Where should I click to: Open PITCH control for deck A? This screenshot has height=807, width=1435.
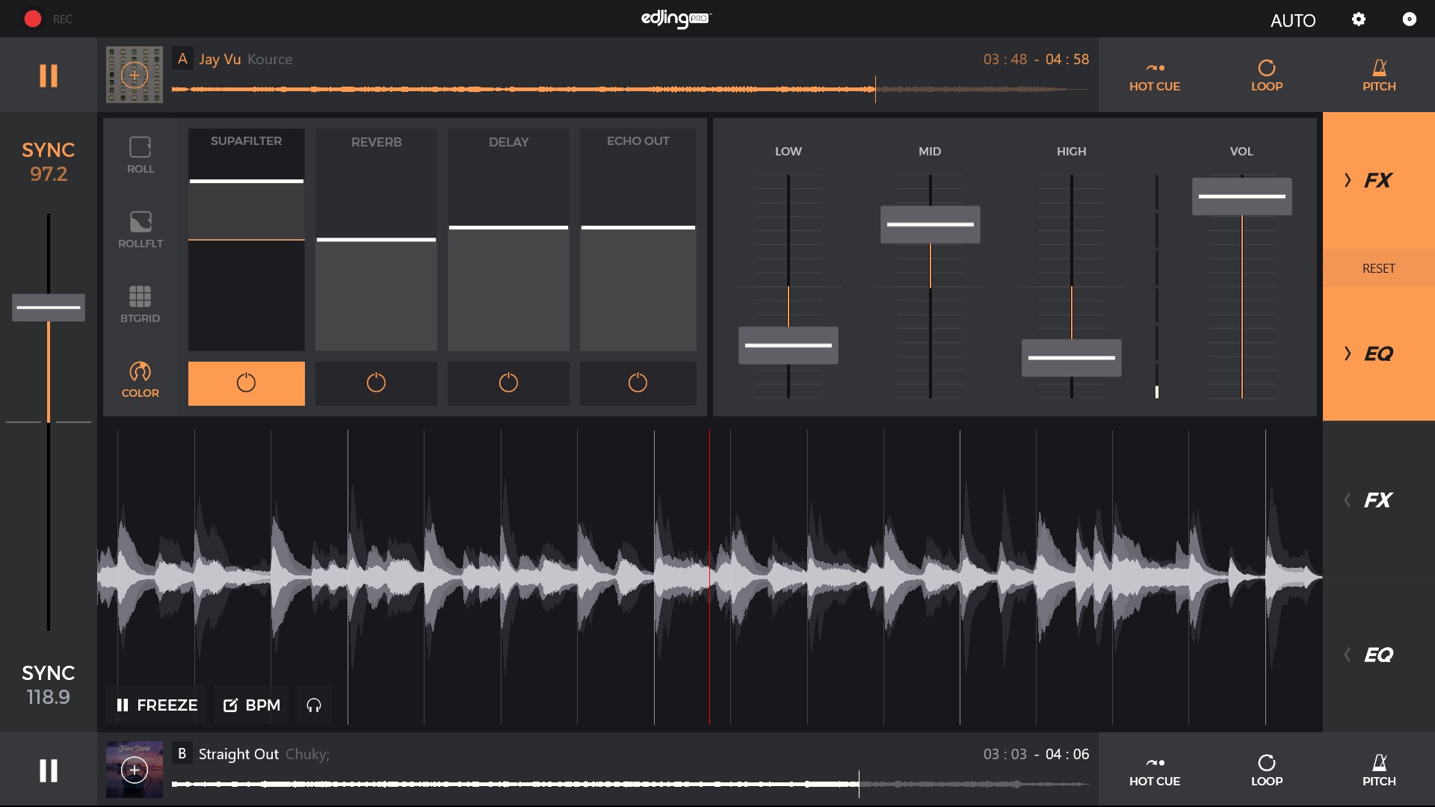point(1379,75)
